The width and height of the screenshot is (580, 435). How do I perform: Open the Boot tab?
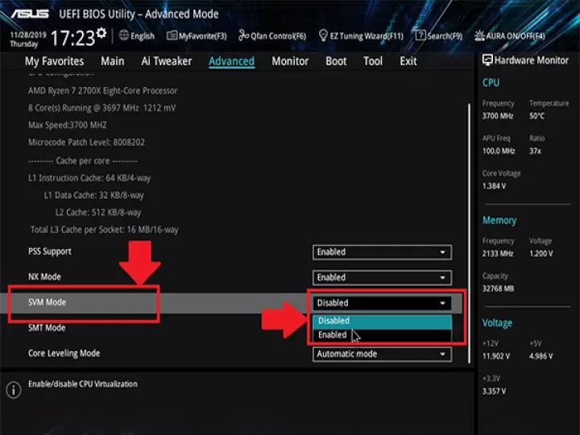point(336,61)
